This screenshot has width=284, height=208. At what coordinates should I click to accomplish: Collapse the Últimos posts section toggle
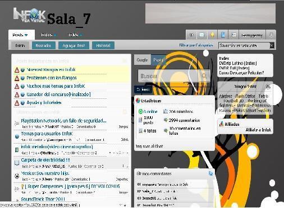(125, 112)
